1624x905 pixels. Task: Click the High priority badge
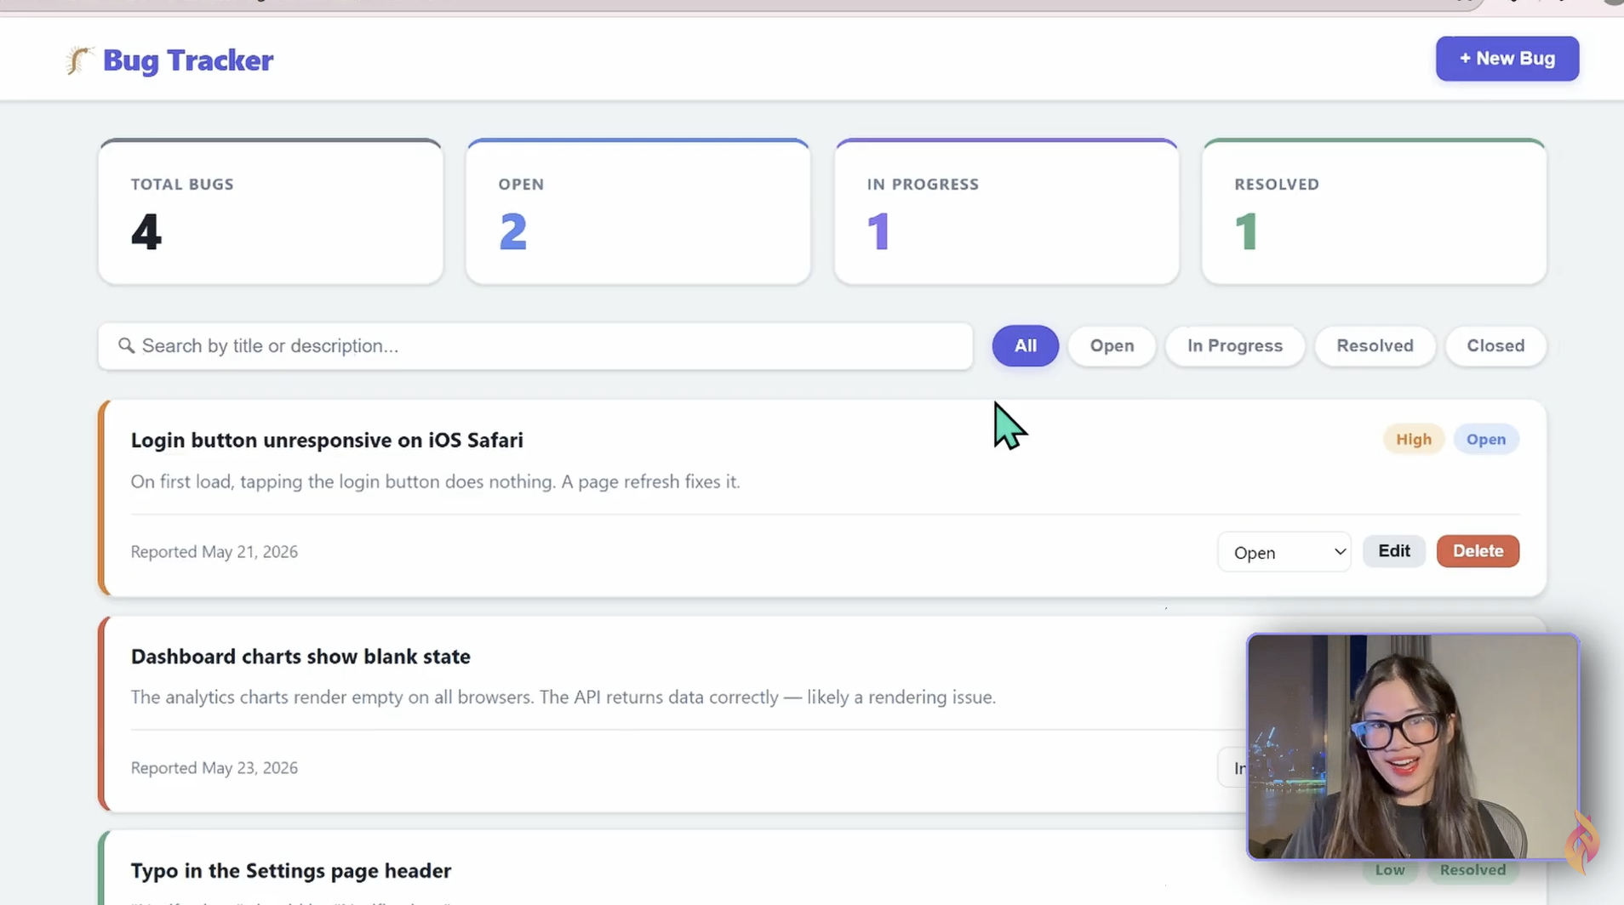point(1413,440)
